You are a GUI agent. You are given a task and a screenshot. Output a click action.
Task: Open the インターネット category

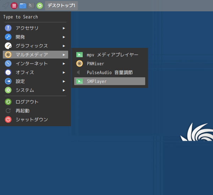click(x=32, y=63)
